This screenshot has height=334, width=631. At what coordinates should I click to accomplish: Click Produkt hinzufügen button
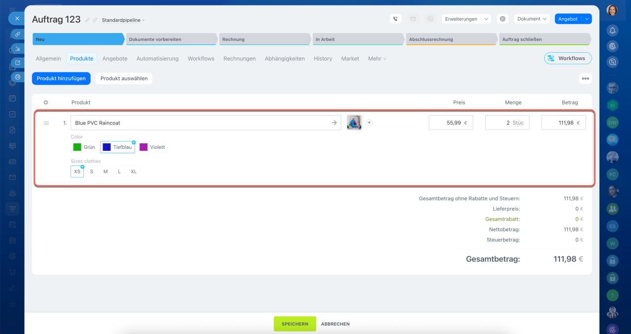(61, 78)
